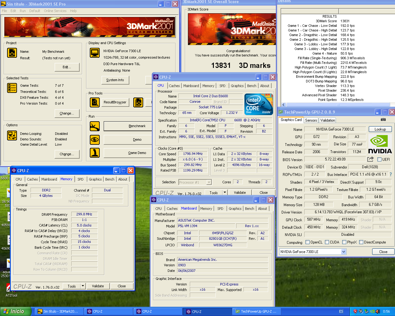Click the Bus Interface question mark icon
Viewport: 395px width, 316px height.
[x=391, y=174]
